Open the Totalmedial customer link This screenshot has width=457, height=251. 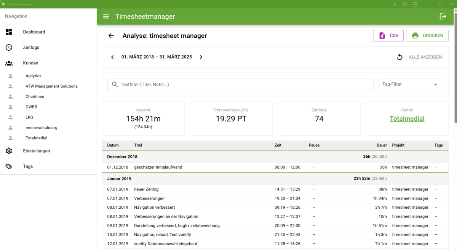click(x=407, y=119)
